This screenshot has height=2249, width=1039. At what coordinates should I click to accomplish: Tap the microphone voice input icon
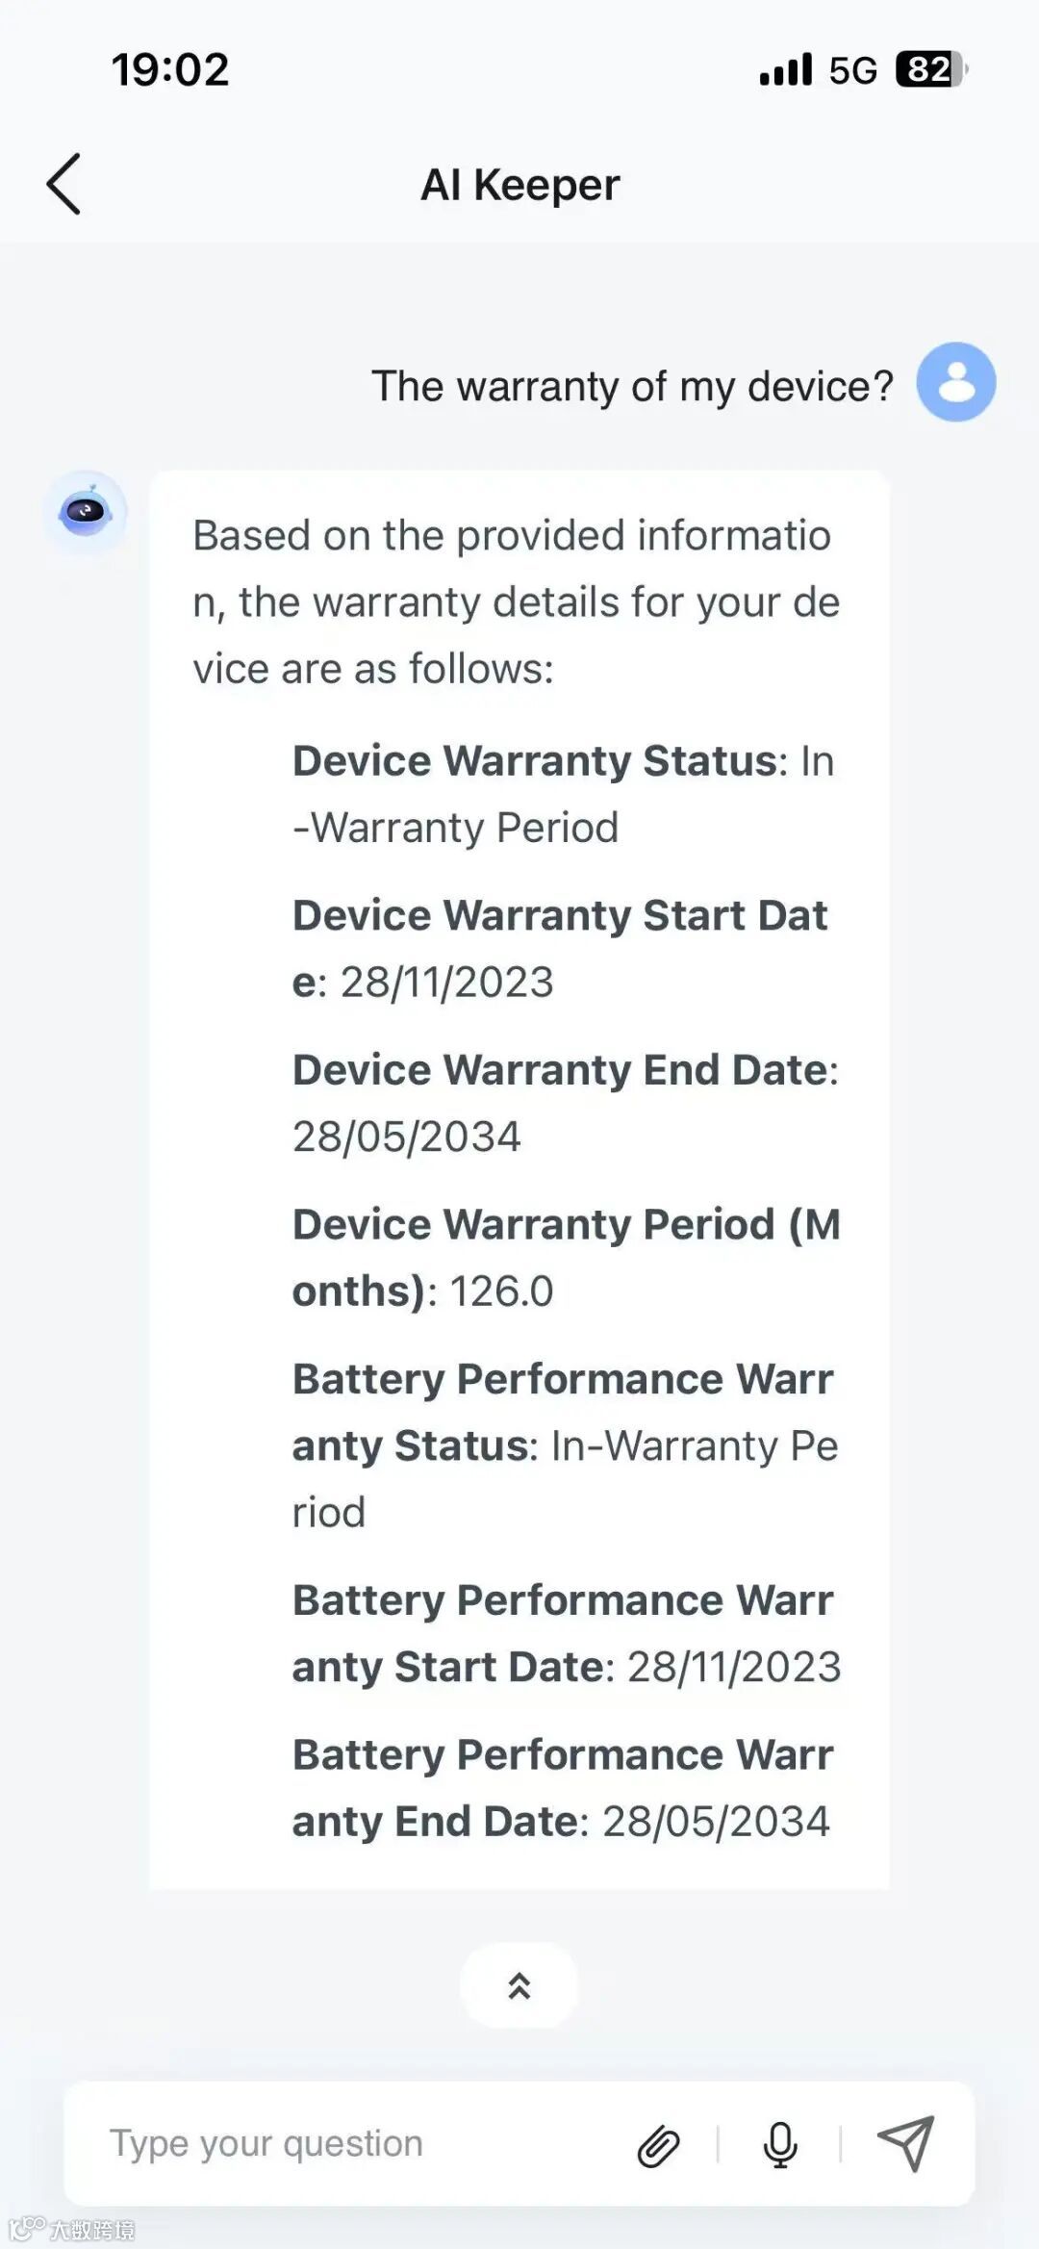[x=779, y=2144]
